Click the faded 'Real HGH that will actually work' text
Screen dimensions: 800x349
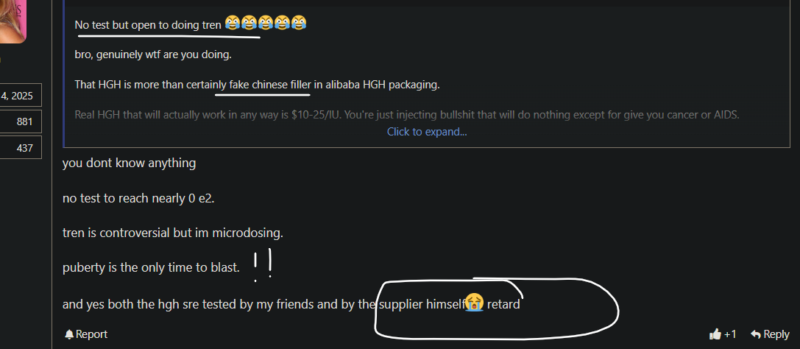click(407, 114)
